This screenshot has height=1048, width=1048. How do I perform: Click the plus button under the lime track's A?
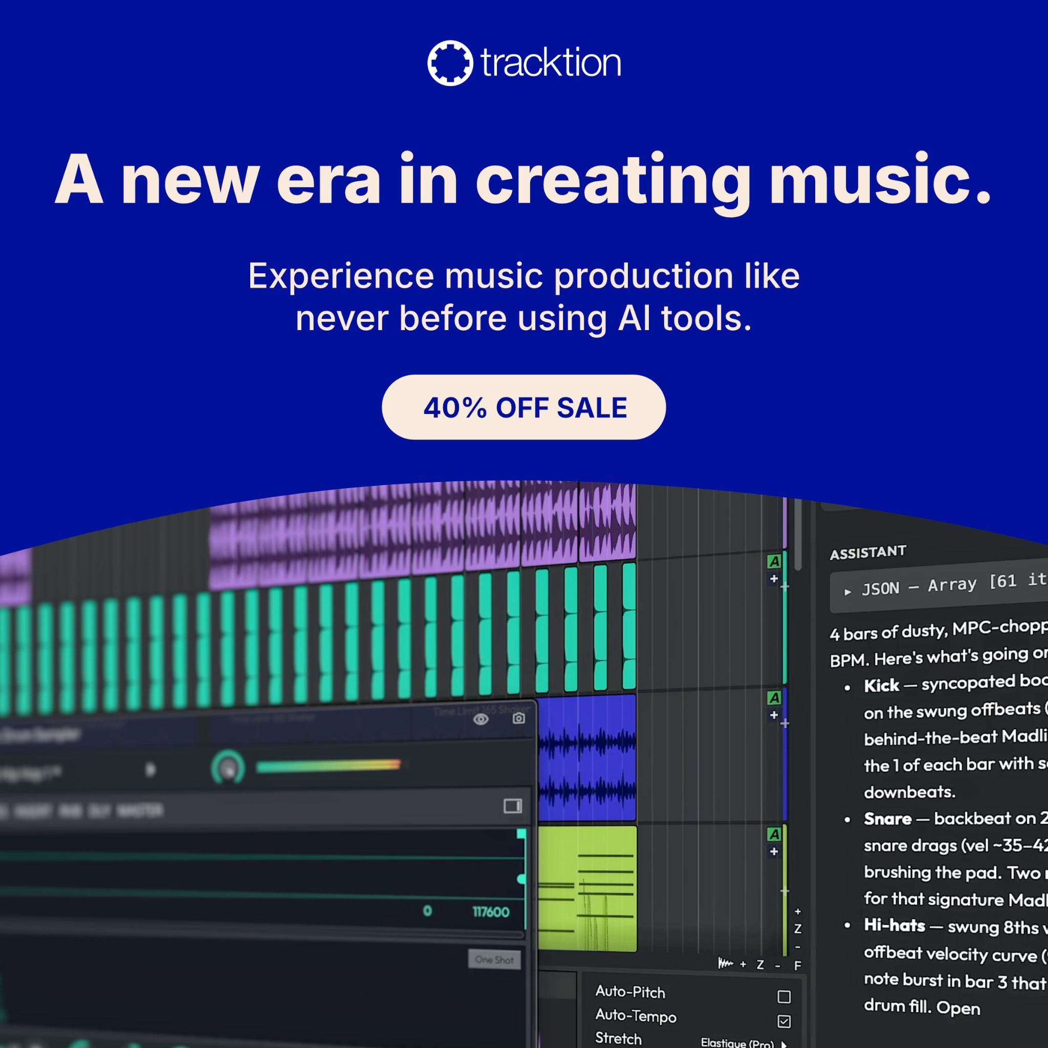774,851
